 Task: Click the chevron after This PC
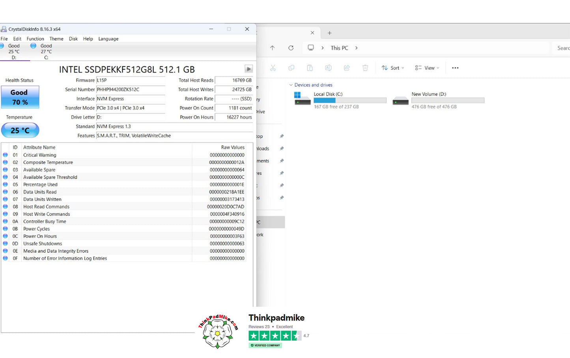click(357, 48)
